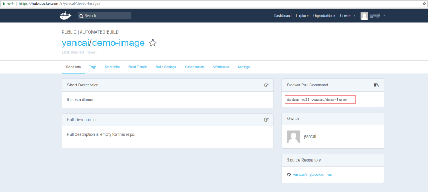Screen dimensions: 428x192
Task: Click the 'this is a demo' description text
Action: pos(80,100)
